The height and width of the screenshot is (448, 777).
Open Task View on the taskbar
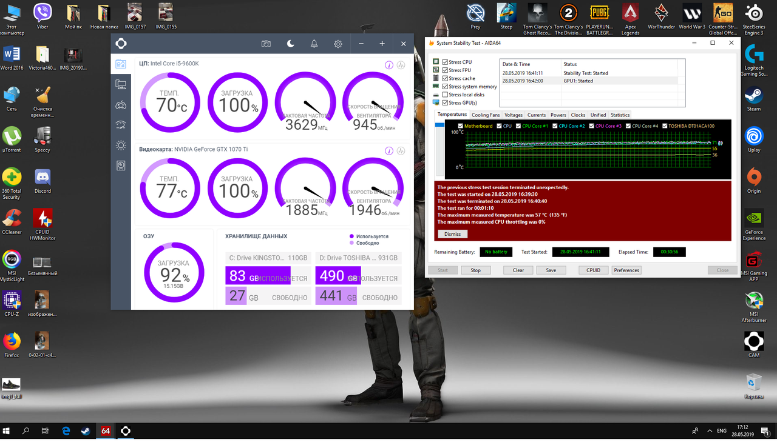(46, 431)
